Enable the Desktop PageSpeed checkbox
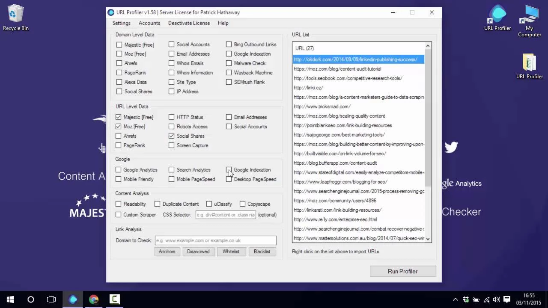 229,179
